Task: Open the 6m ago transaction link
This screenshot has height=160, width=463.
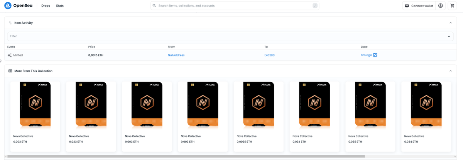Action: tap(367, 55)
